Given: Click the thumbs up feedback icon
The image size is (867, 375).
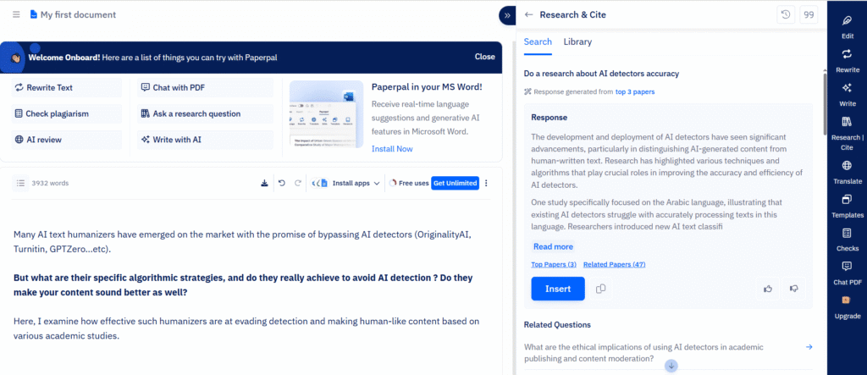Looking at the screenshot, I should (x=768, y=289).
